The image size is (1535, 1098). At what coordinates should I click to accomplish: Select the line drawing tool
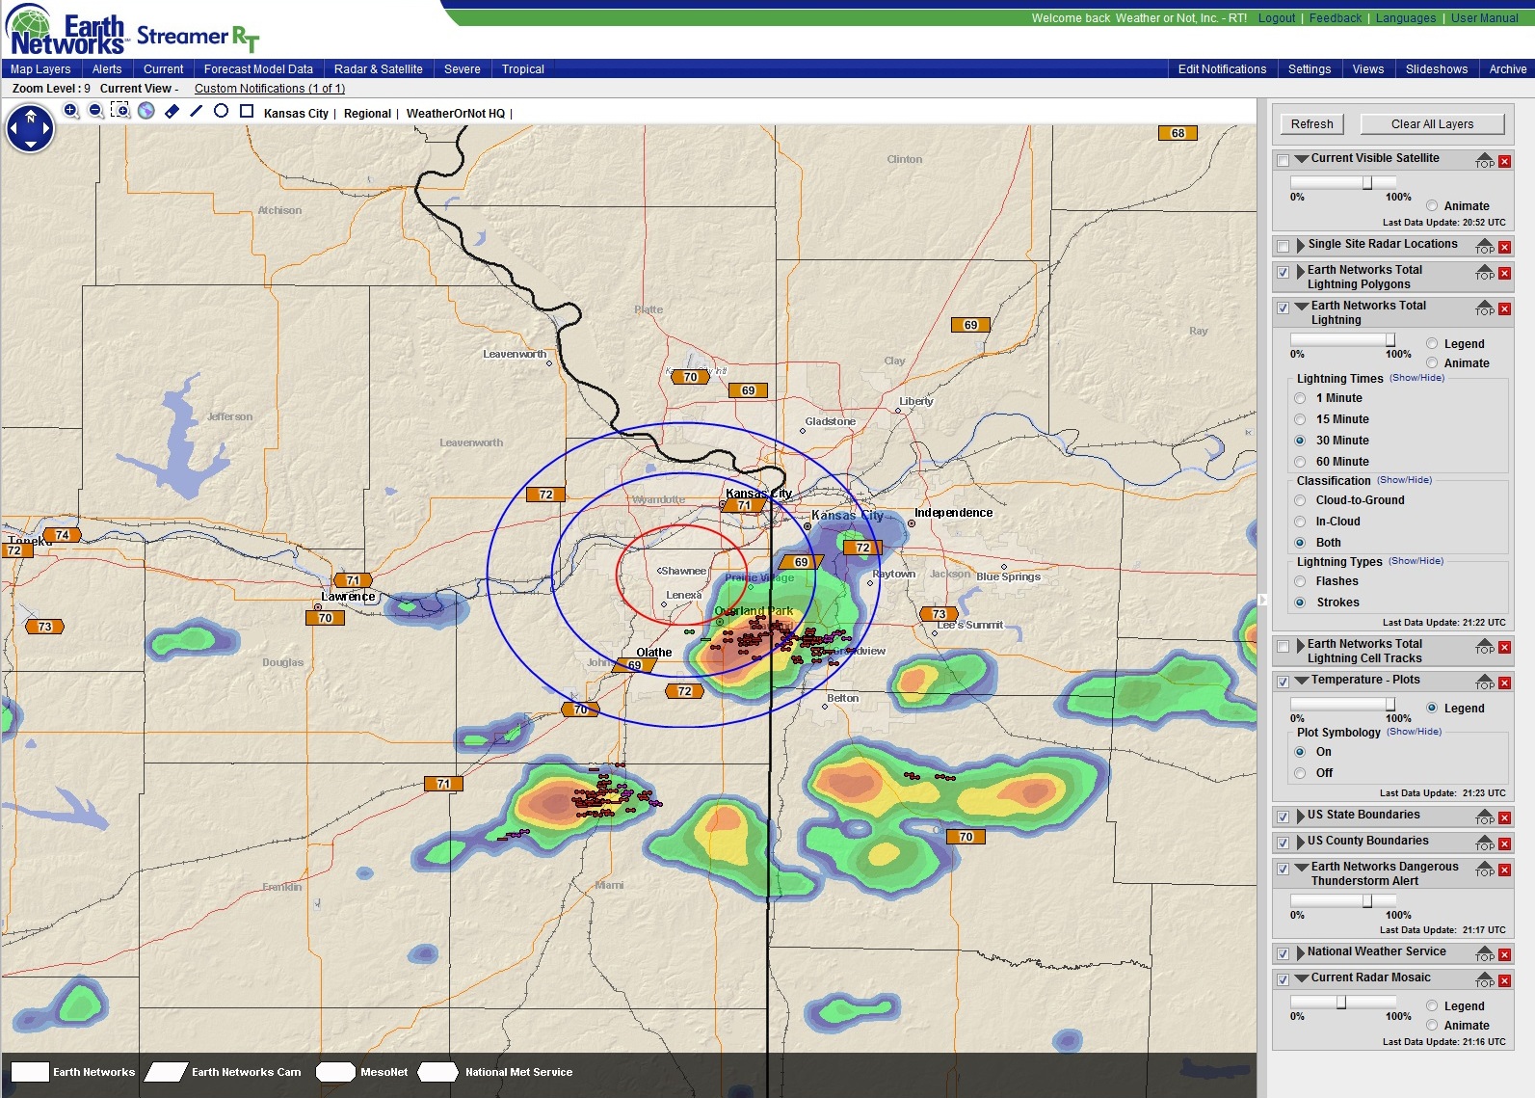(x=197, y=111)
